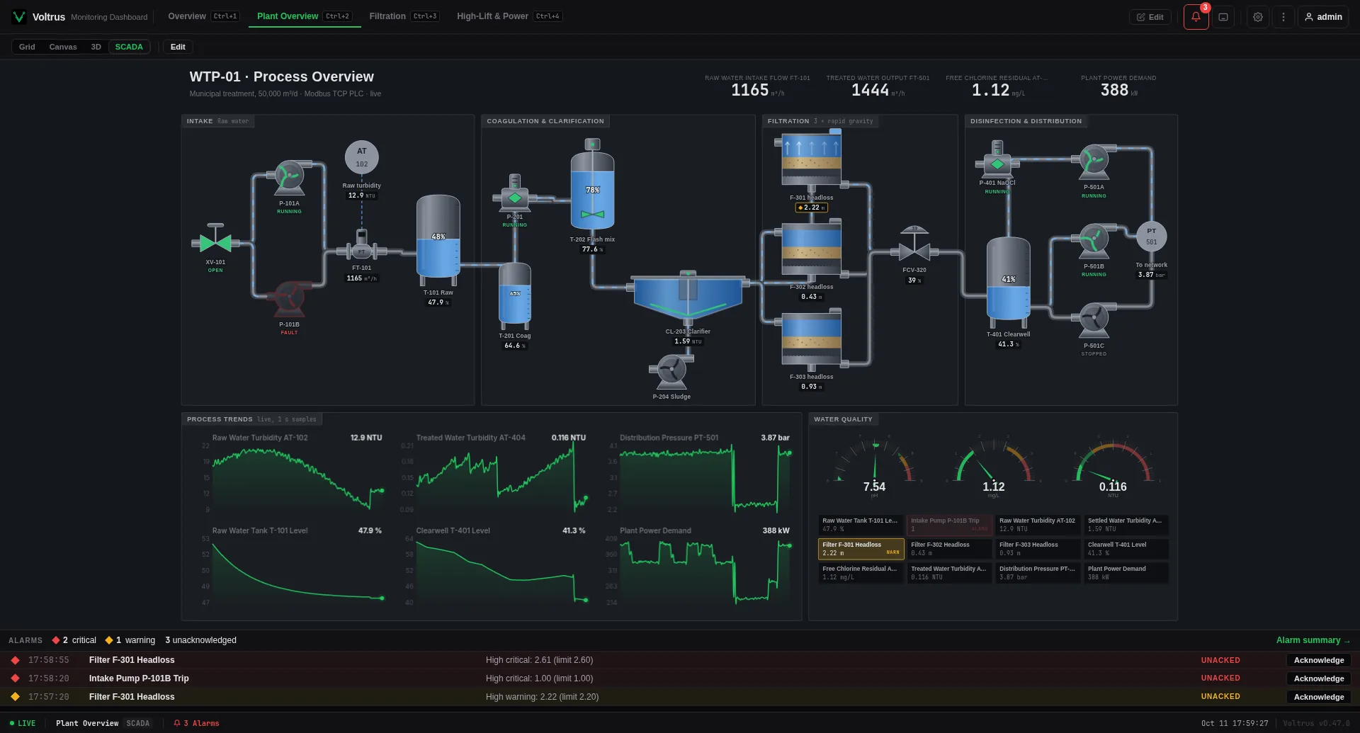The image size is (1360, 733).
Task: Click the AT 102 turbidity analyzer bubble
Action: [361, 157]
